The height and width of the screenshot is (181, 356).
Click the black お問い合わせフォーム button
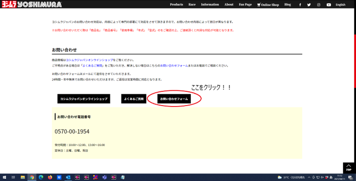(x=174, y=99)
